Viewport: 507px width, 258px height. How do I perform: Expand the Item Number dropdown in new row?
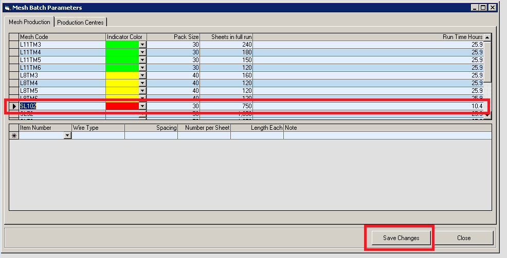tap(67, 136)
